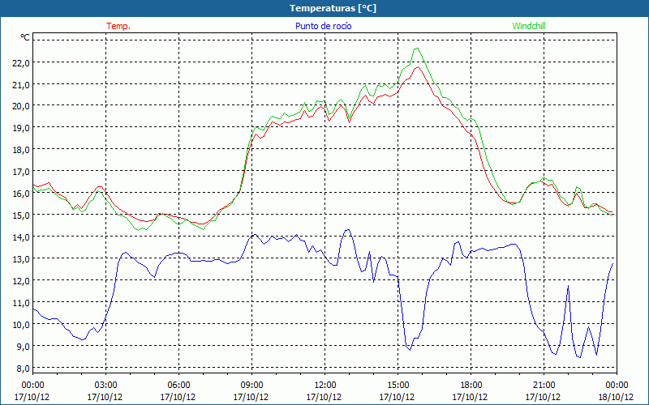This screenshot has height=405, width=649.
Task: Click the "09:00" x-axis time label
Action: point(251,386)
